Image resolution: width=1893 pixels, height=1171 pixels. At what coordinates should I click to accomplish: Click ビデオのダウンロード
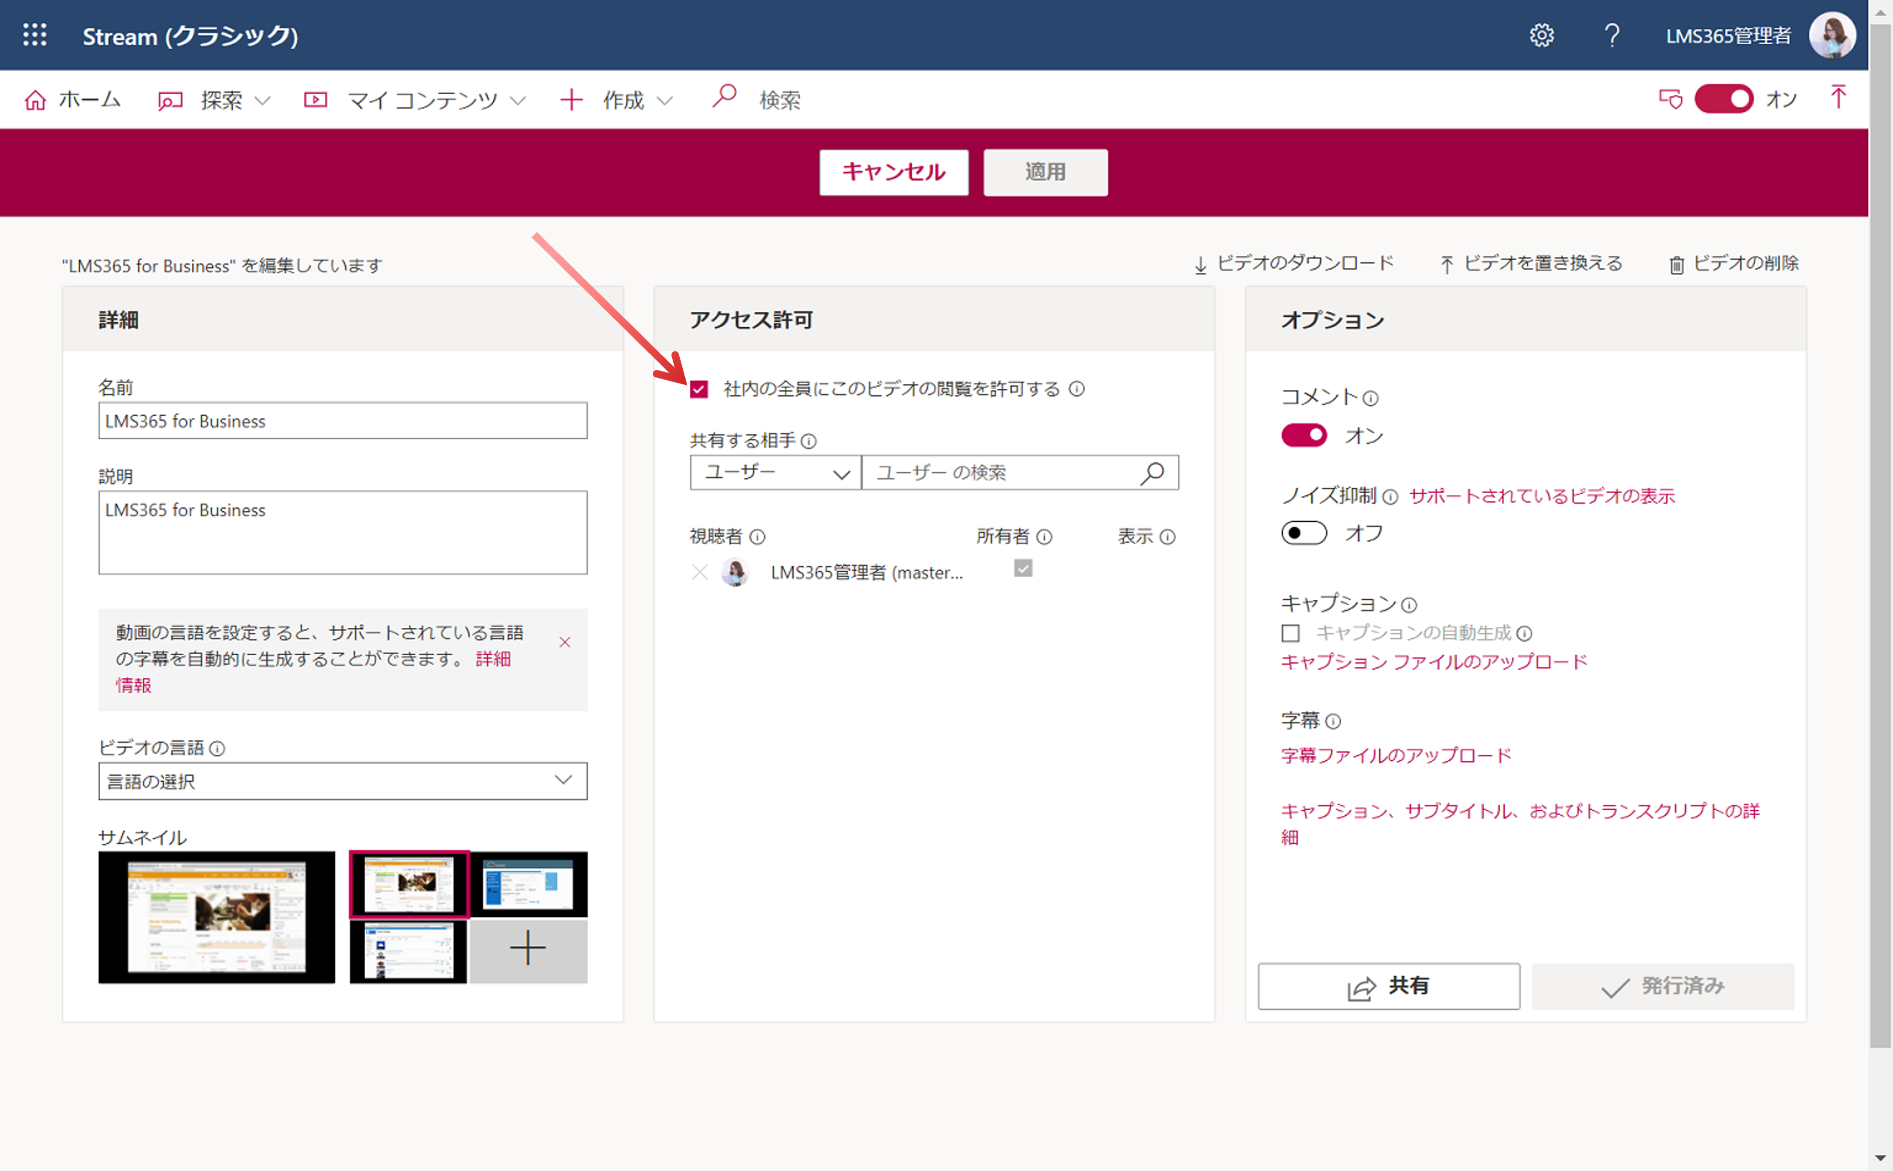tap(1294, 264)
